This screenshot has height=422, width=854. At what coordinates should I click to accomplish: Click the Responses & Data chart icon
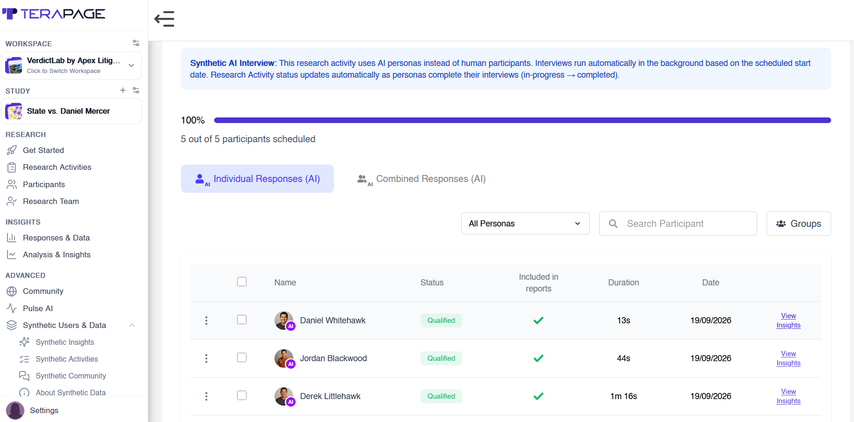[12, 238]
